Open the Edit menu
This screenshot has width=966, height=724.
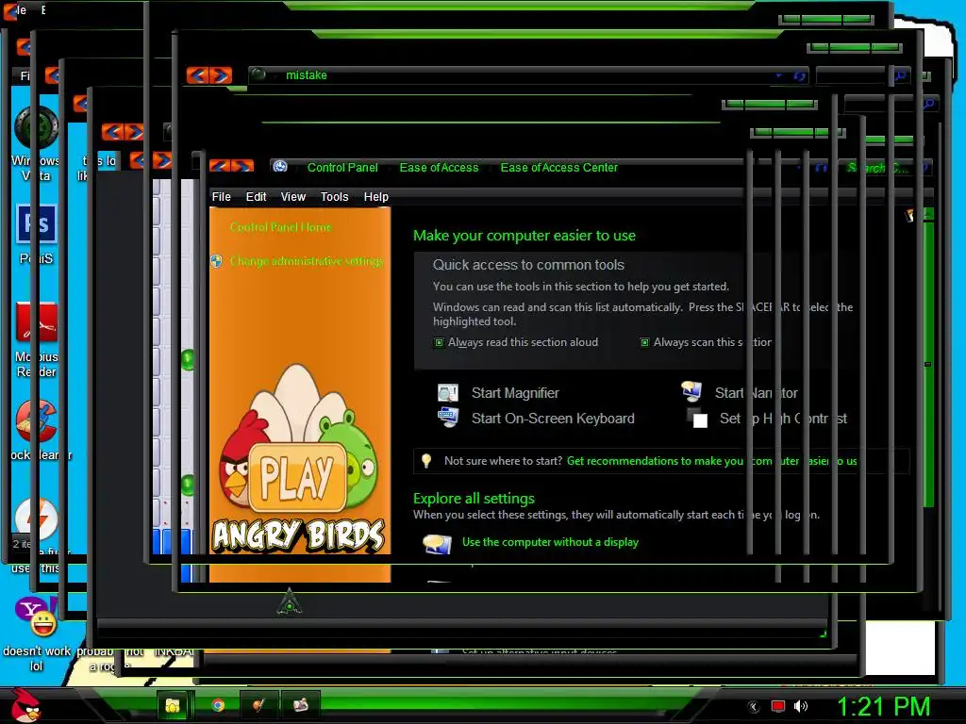pyautogui.click(x=256, y=196)
